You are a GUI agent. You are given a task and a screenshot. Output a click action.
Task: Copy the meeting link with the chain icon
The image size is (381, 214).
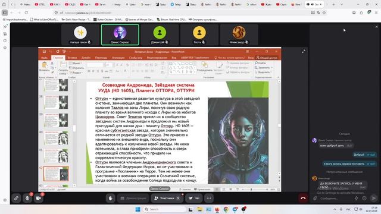[16, 198]
